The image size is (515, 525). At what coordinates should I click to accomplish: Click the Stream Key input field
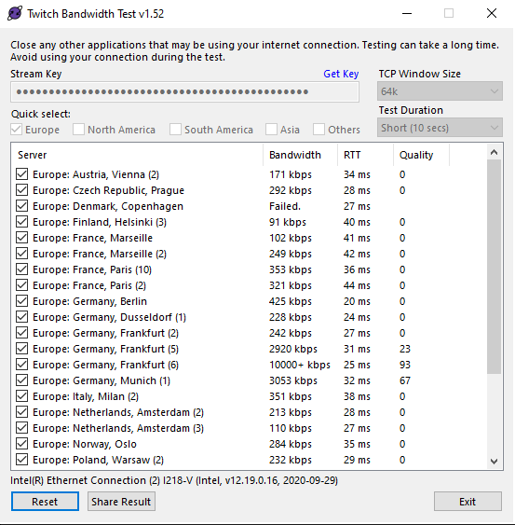(185, 91)
